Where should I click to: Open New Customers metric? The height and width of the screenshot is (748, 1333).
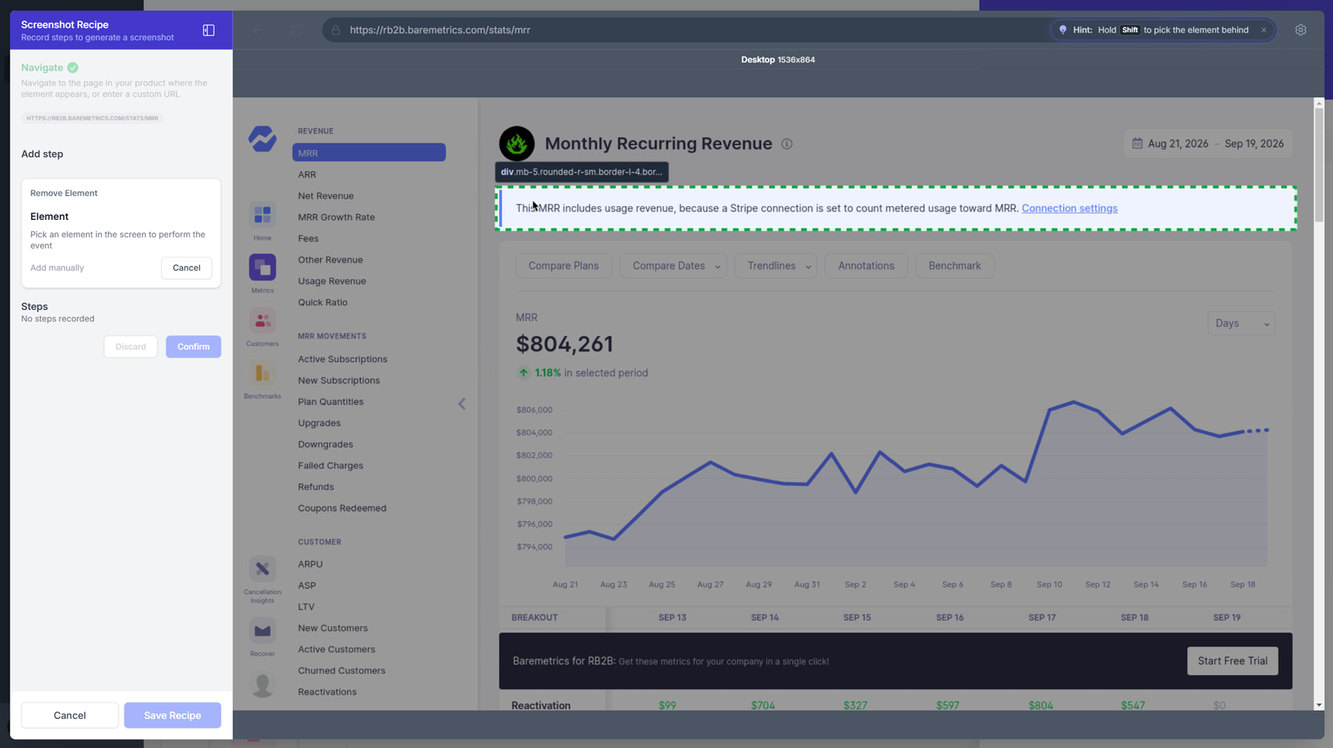click(333, 628)
